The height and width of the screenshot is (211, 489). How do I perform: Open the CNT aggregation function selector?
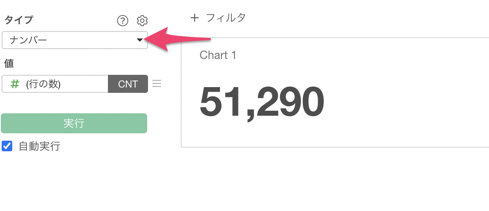(128, 84)
